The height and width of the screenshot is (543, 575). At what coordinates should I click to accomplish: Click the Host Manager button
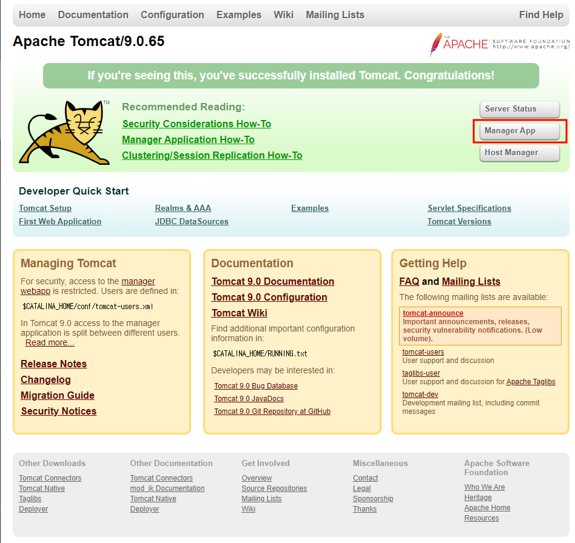tap(520, 153)
